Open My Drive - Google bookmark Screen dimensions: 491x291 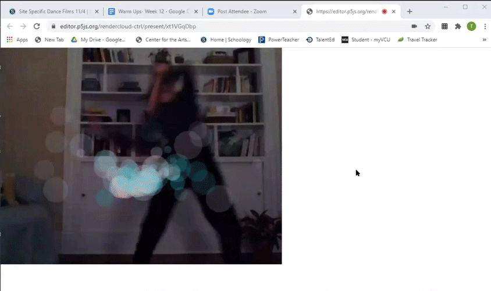[x=98, y=40]
